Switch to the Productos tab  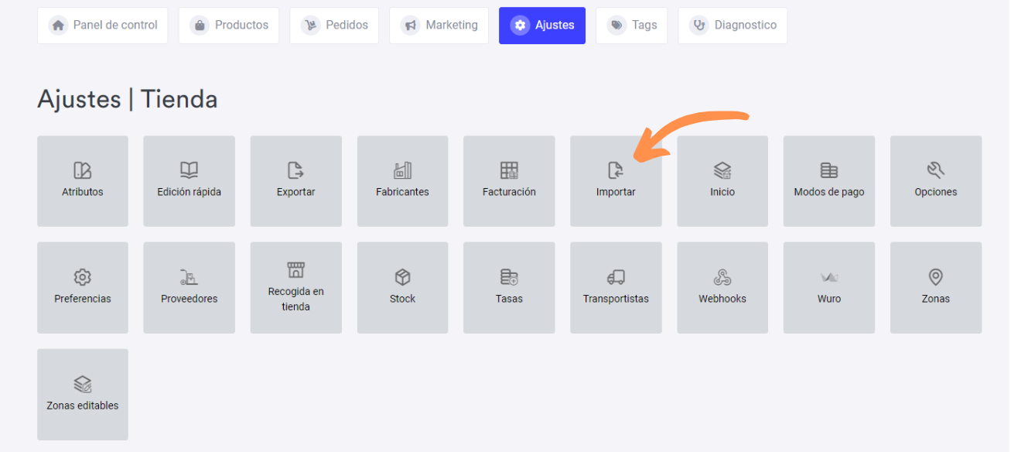229,26
